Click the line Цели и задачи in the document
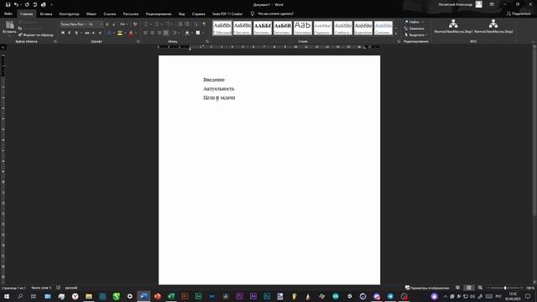This screenshot has width=537, height=302. click(x=219, y=97)
